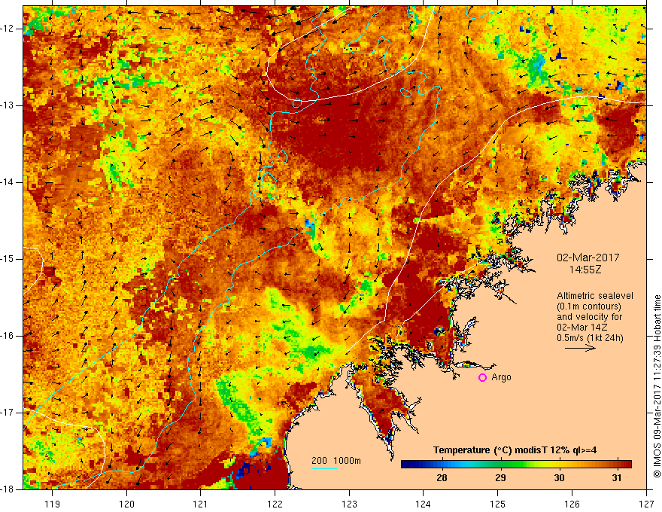Click latitude axis label -15
This screenshot has width=662, height=512.
point(8,259)
